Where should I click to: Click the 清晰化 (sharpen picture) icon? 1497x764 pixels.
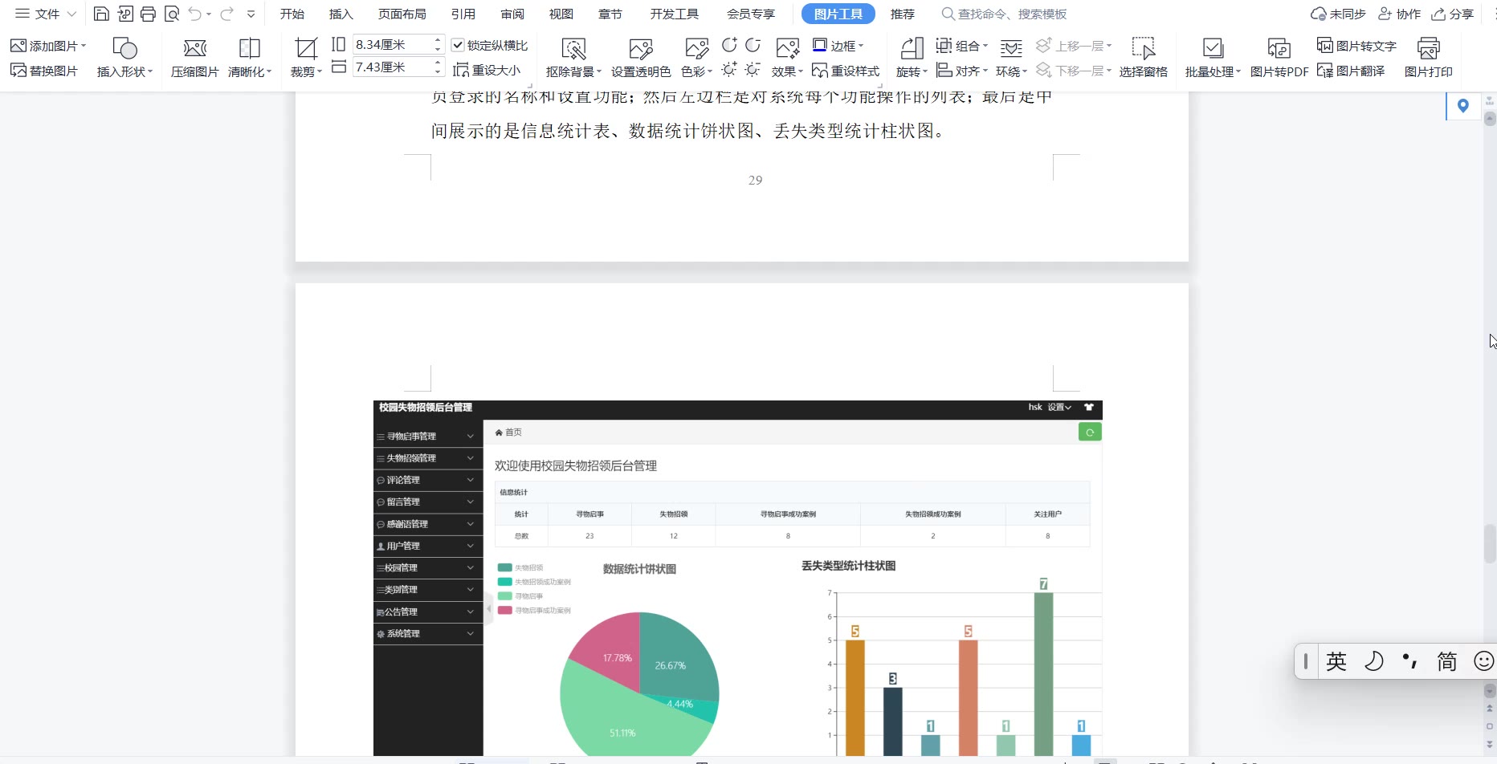[250, 49]
